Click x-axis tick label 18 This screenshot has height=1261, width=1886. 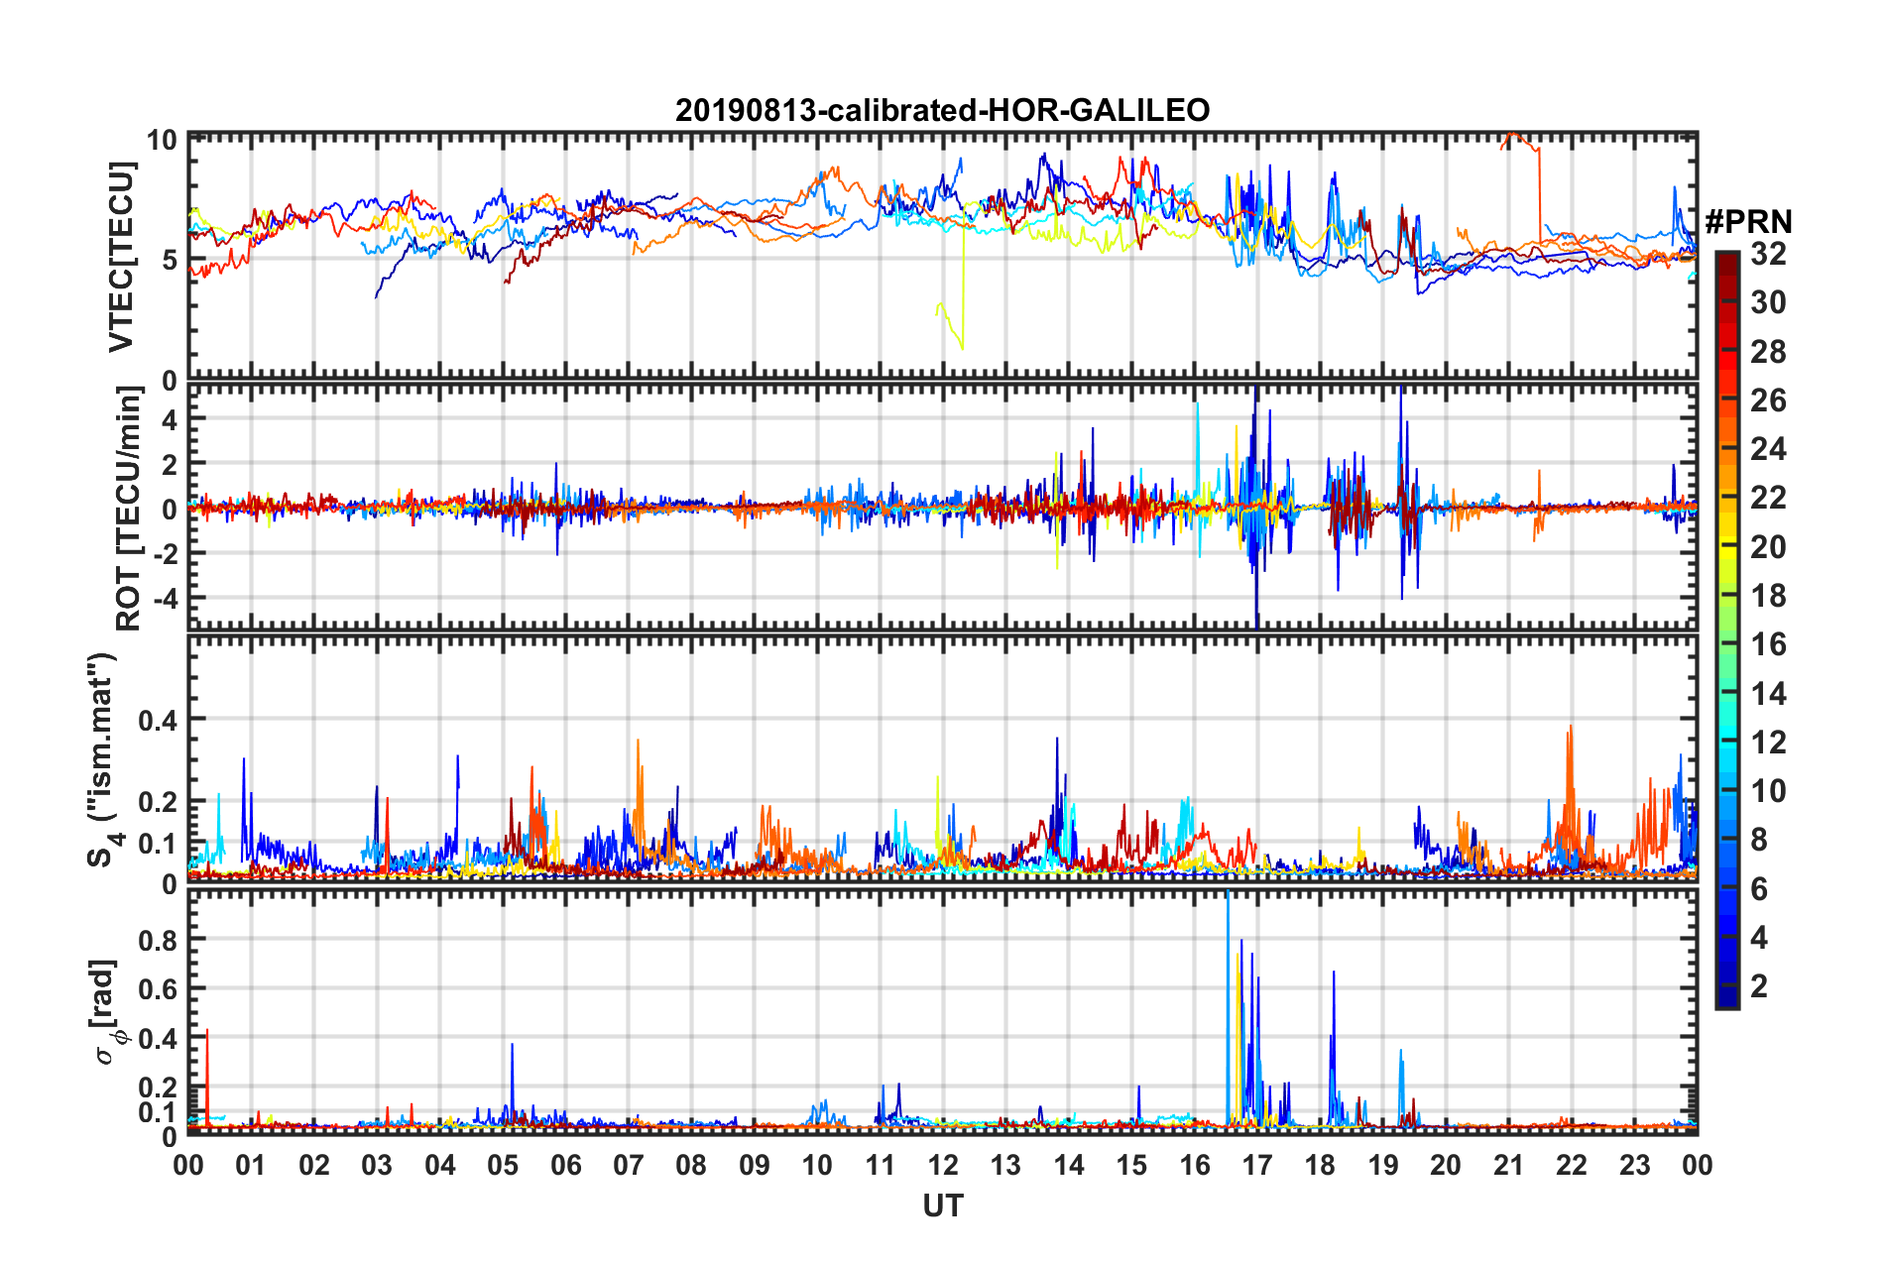1320,1165
